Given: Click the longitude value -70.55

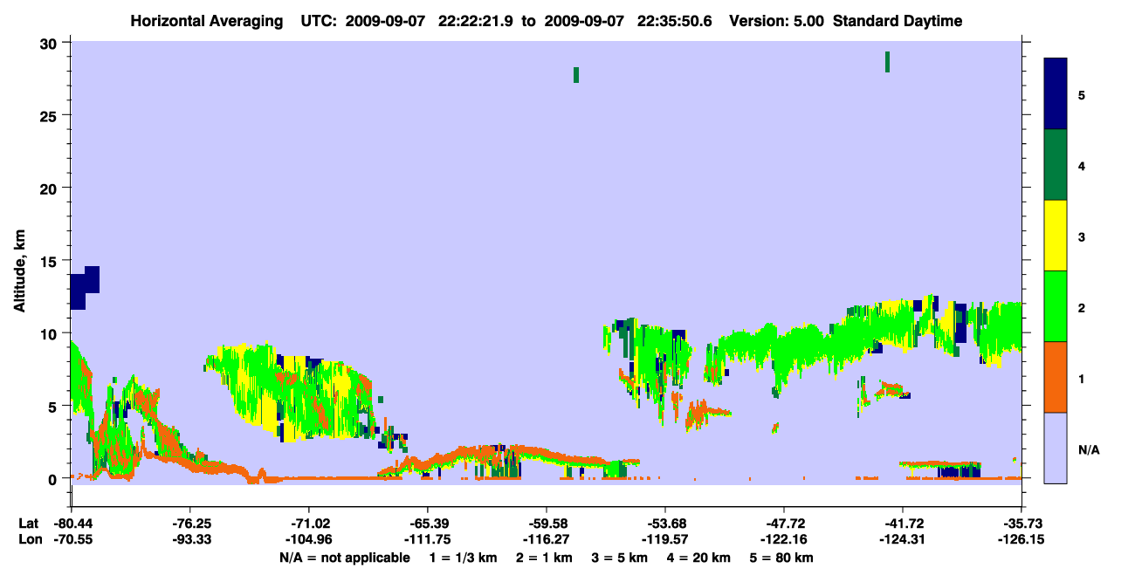Looking at the screenshot, I should [x=72, y=539].
